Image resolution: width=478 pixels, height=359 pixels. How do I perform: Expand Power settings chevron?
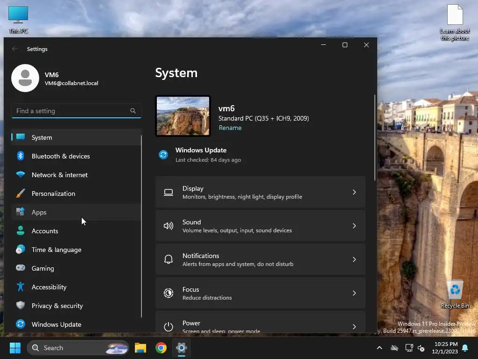point(354,327)
